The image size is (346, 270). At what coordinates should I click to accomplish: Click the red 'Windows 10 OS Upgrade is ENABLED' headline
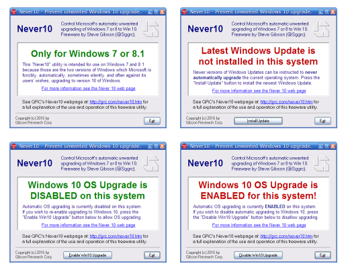click(x=258, y=190)
